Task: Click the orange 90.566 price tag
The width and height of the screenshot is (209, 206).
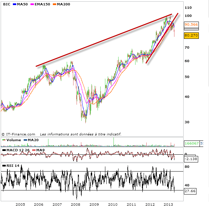Action: click(191, 25)
